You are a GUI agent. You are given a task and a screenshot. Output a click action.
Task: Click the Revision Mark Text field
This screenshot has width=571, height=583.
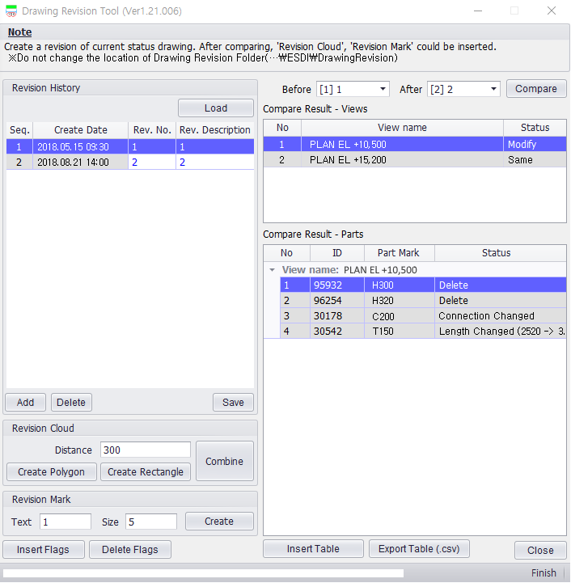pos(65,522)
